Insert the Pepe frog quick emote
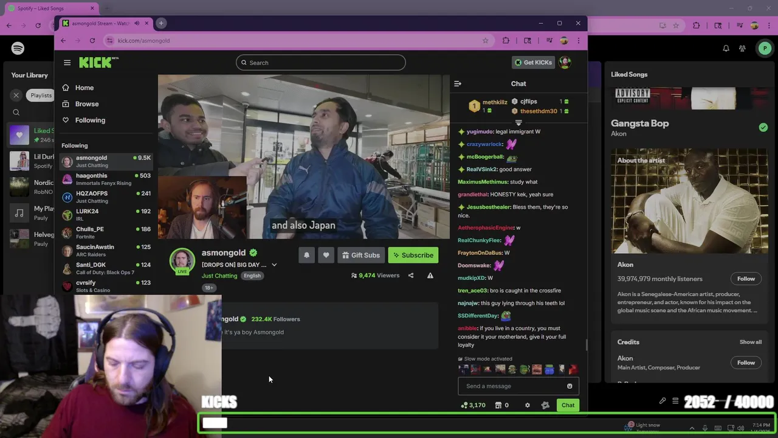 (x=525, y=369)
